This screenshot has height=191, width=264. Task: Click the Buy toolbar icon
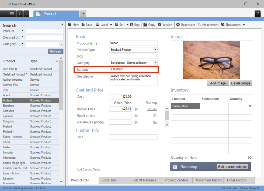135,25
